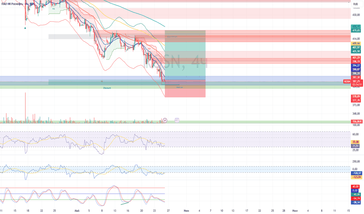
Task: Click the red 40,00 oscillator level label
Action: [x=356, y=186]
